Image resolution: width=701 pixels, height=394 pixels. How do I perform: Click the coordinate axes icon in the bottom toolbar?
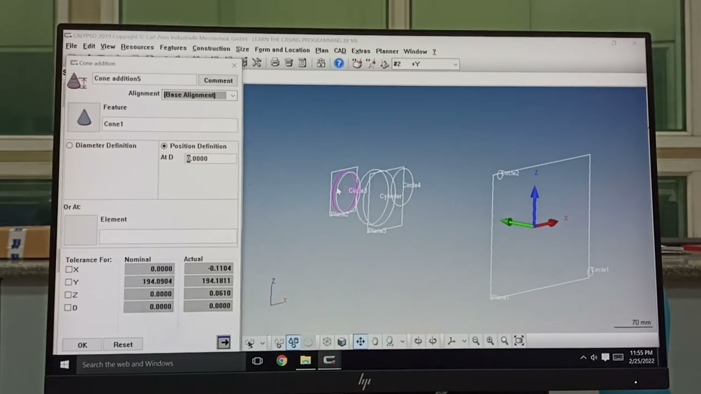pos(451,341)
